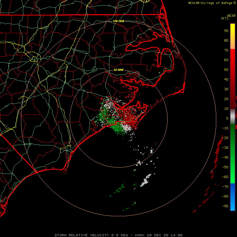Click the NEXLAB-College of DuPage label
This screenshot has height=237, width=237.
point(212,3)
